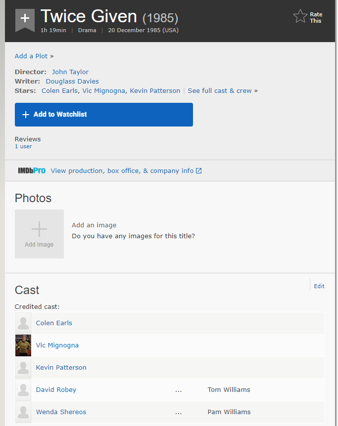The width and height of the screenshot is (338, 426).
Task: Click David Robey's placeholder avatar
Action: (23, 390)
